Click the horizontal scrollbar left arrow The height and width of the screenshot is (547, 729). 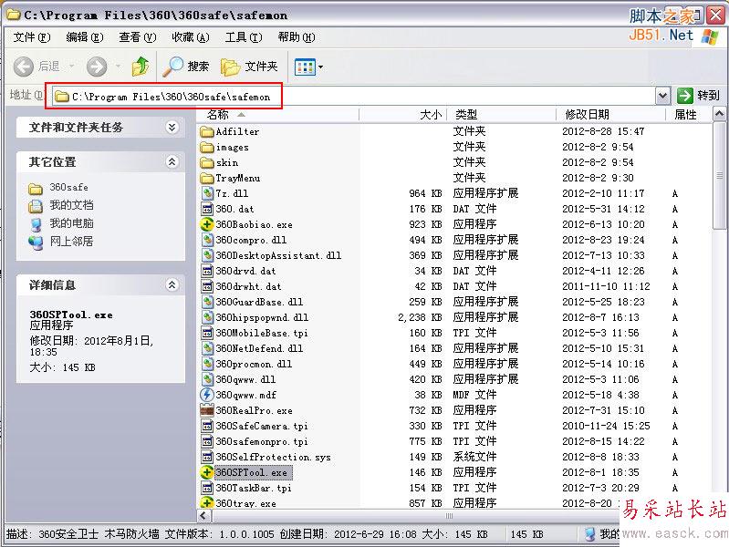[203, 515]
